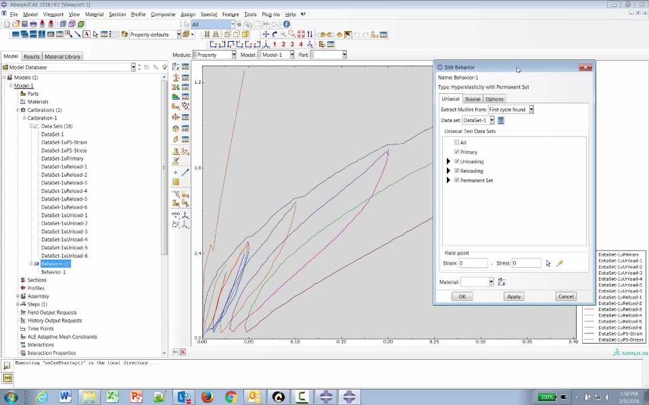
Task: Open the Material Library tab
Action: tap(62, 57)
